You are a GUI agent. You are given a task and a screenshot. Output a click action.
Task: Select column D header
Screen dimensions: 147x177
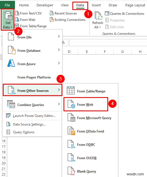(69, 52)
